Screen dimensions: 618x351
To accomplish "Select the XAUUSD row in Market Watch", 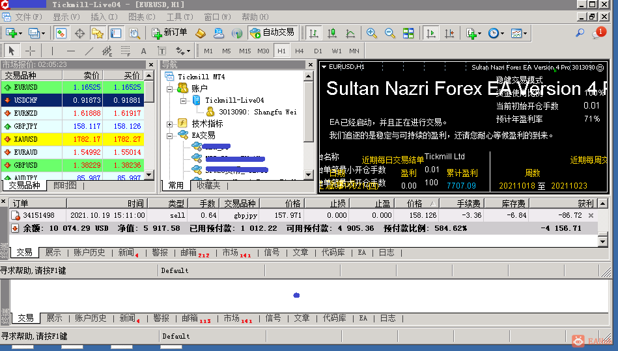I will [x=72, y=139].
